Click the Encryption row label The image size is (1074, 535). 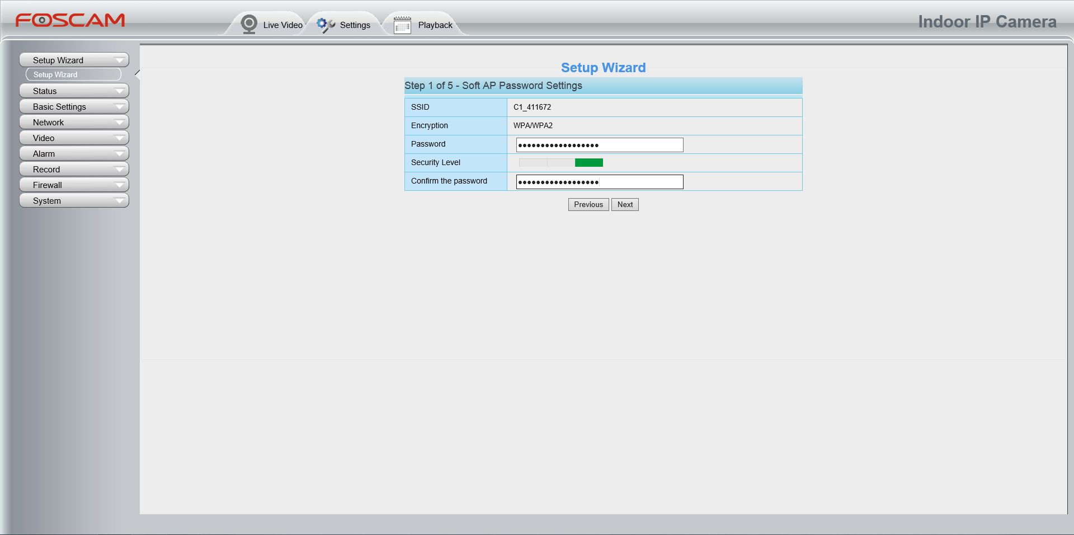click(x=430, y=126)
